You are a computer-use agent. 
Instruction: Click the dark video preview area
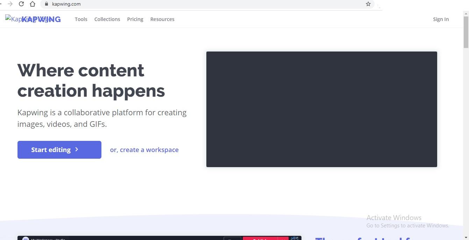pos(322,109)
